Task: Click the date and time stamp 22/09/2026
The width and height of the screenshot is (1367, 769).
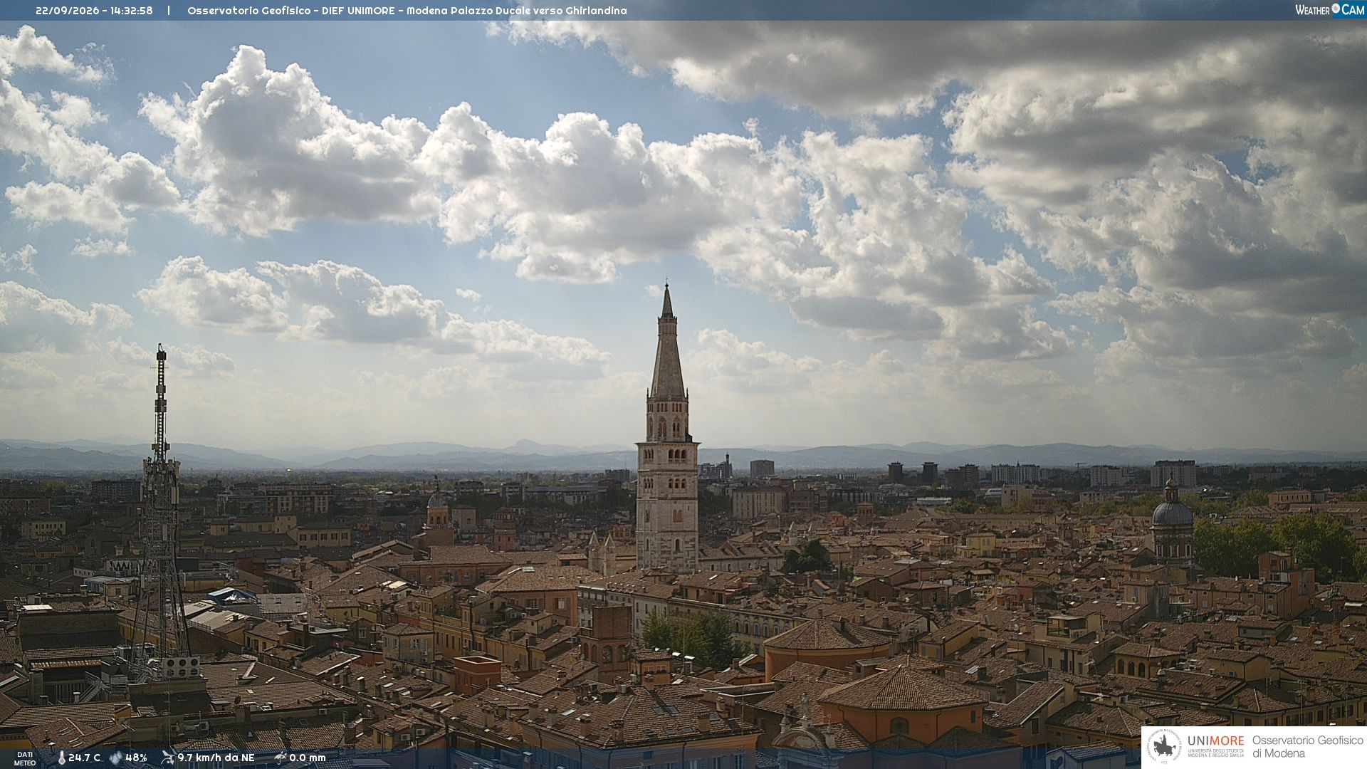Action: pyautogui.click(x=94, y=11)
